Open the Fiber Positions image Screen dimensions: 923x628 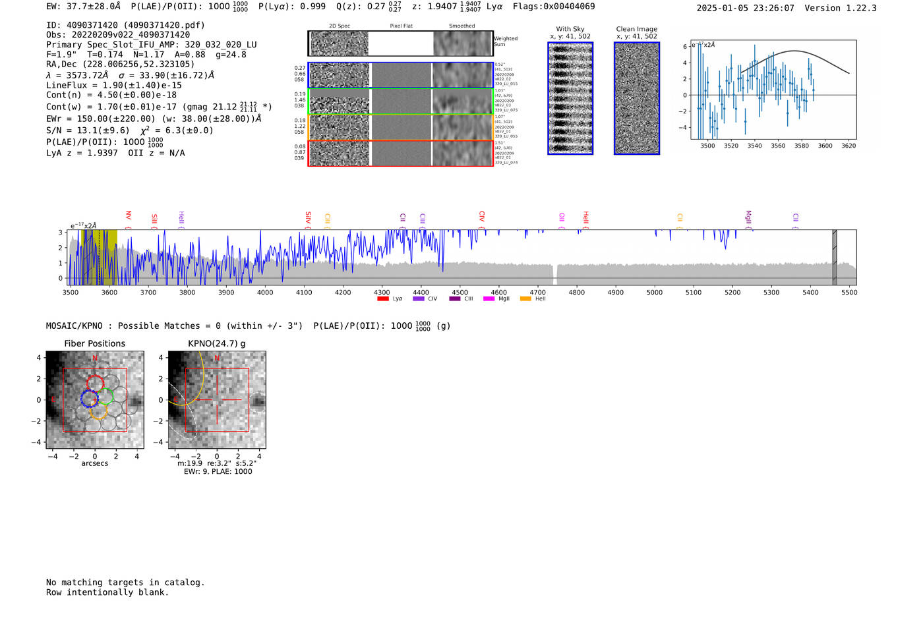95,400
